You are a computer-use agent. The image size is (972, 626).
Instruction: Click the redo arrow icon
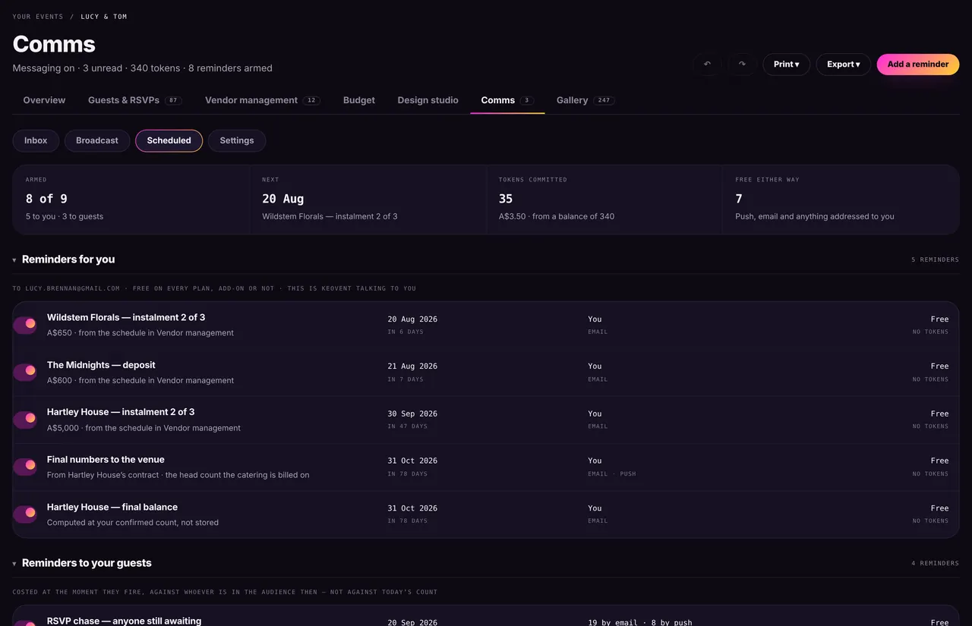coord(742,64)
